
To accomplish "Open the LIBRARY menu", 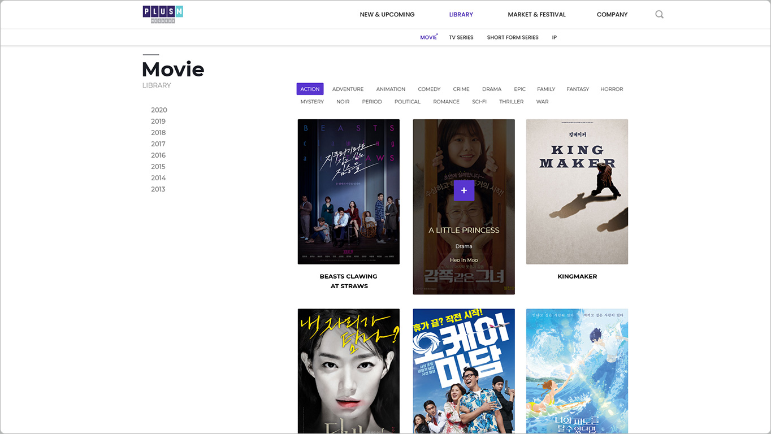I will (x=461, y=15).
